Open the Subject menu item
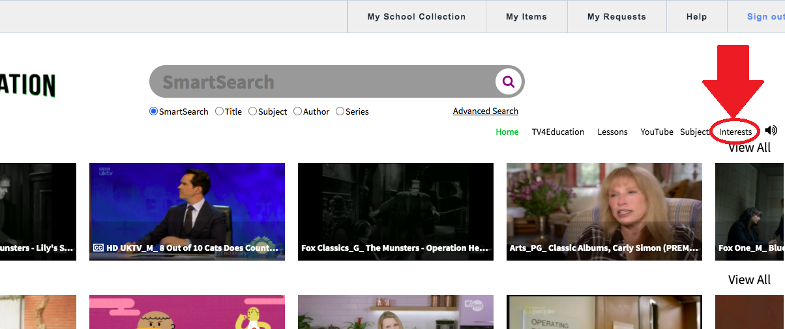This screenshot has height=329, width=785. [694, 132]
